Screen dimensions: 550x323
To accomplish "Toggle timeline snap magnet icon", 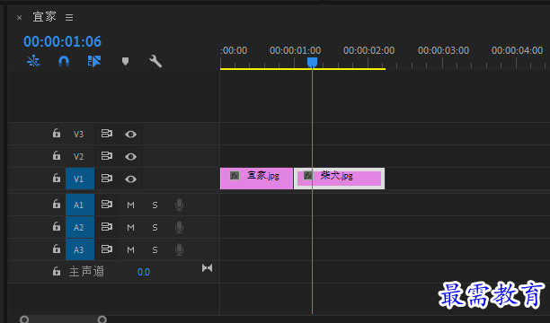I will 64,61.
